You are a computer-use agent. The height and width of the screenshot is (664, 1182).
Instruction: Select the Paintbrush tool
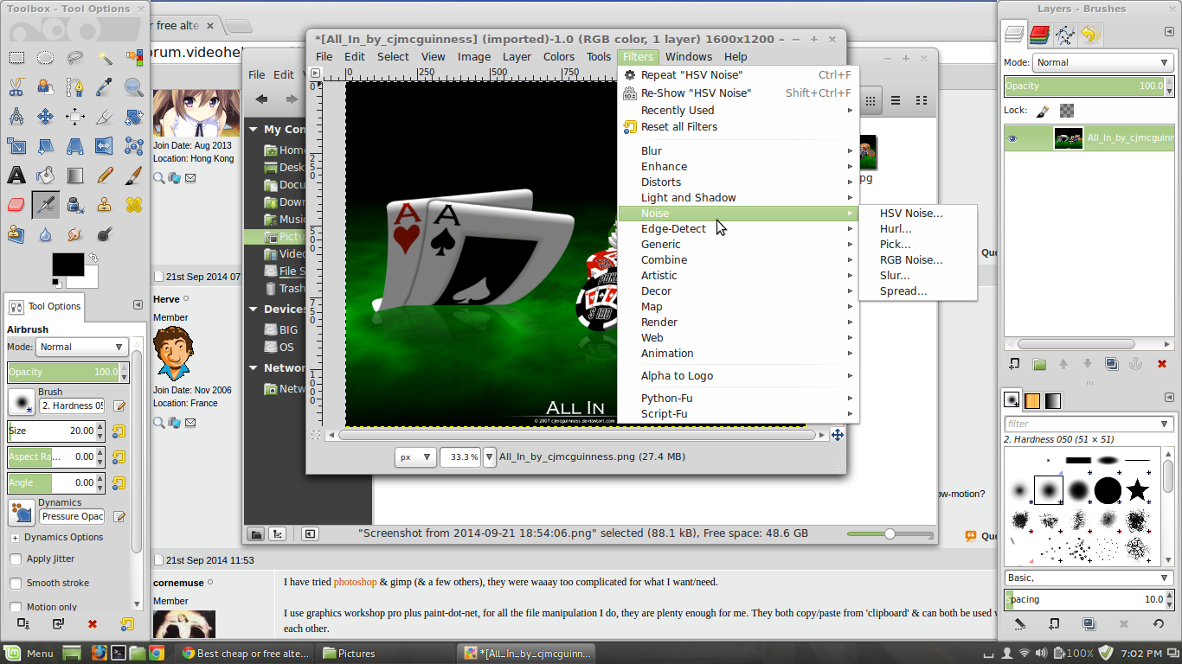pos(133,176)
